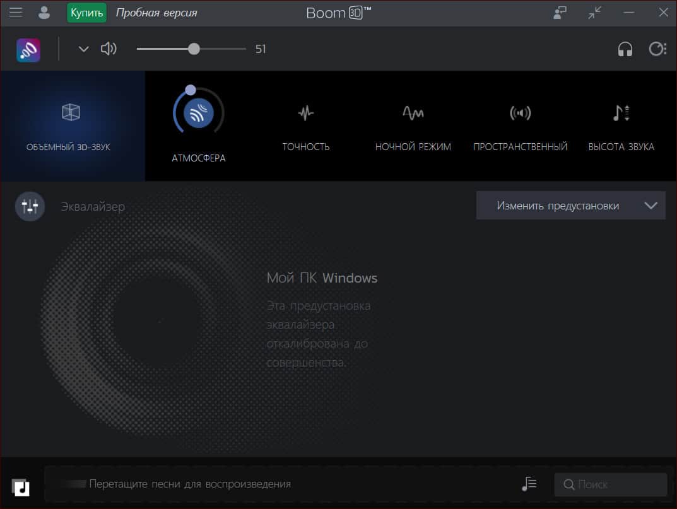Minimize the Boom 3D window
This screenshot has height=509, width=677.
pos(629,13)
